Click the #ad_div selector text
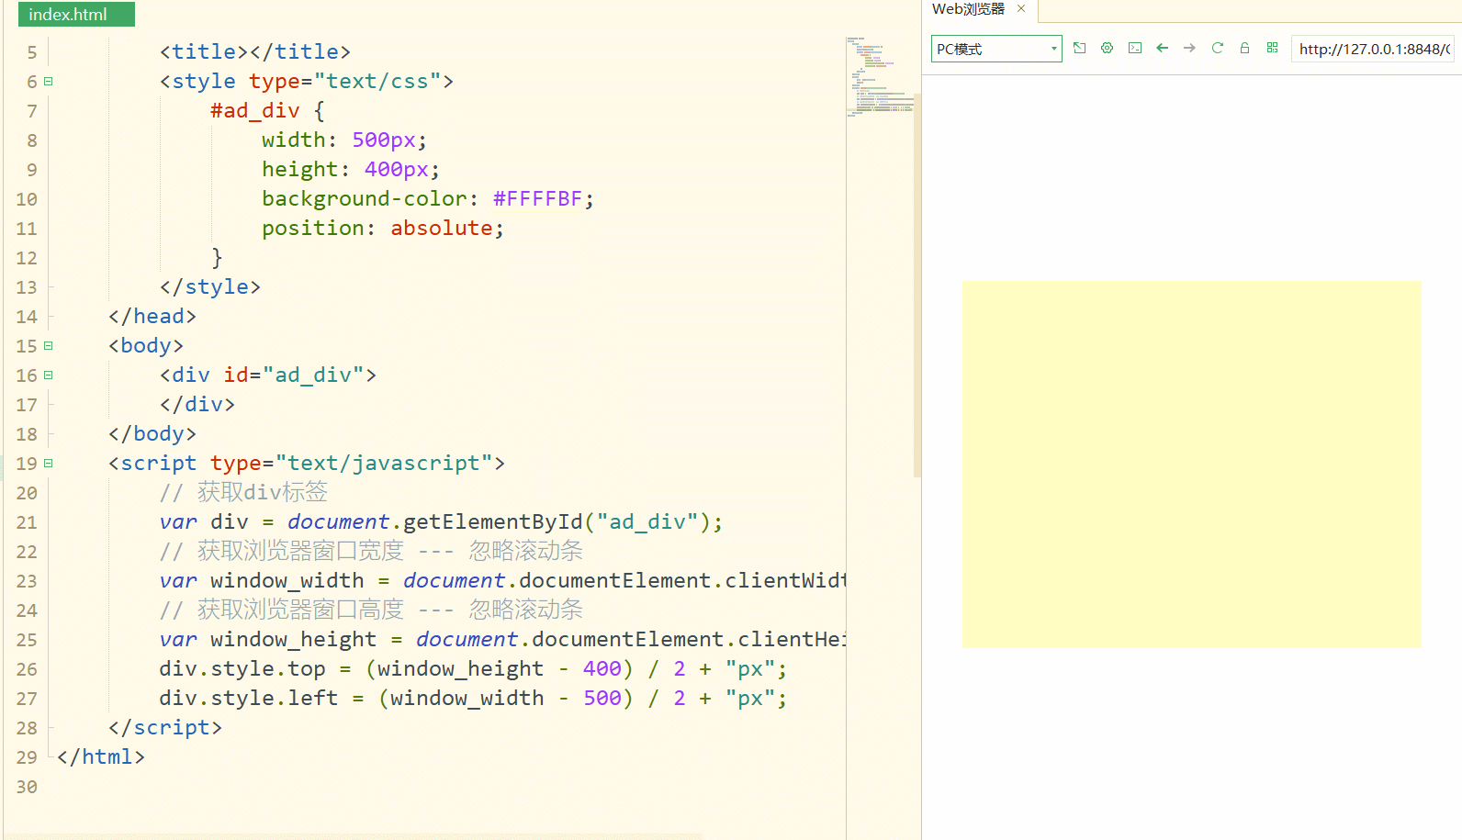 tap(255, 110)
